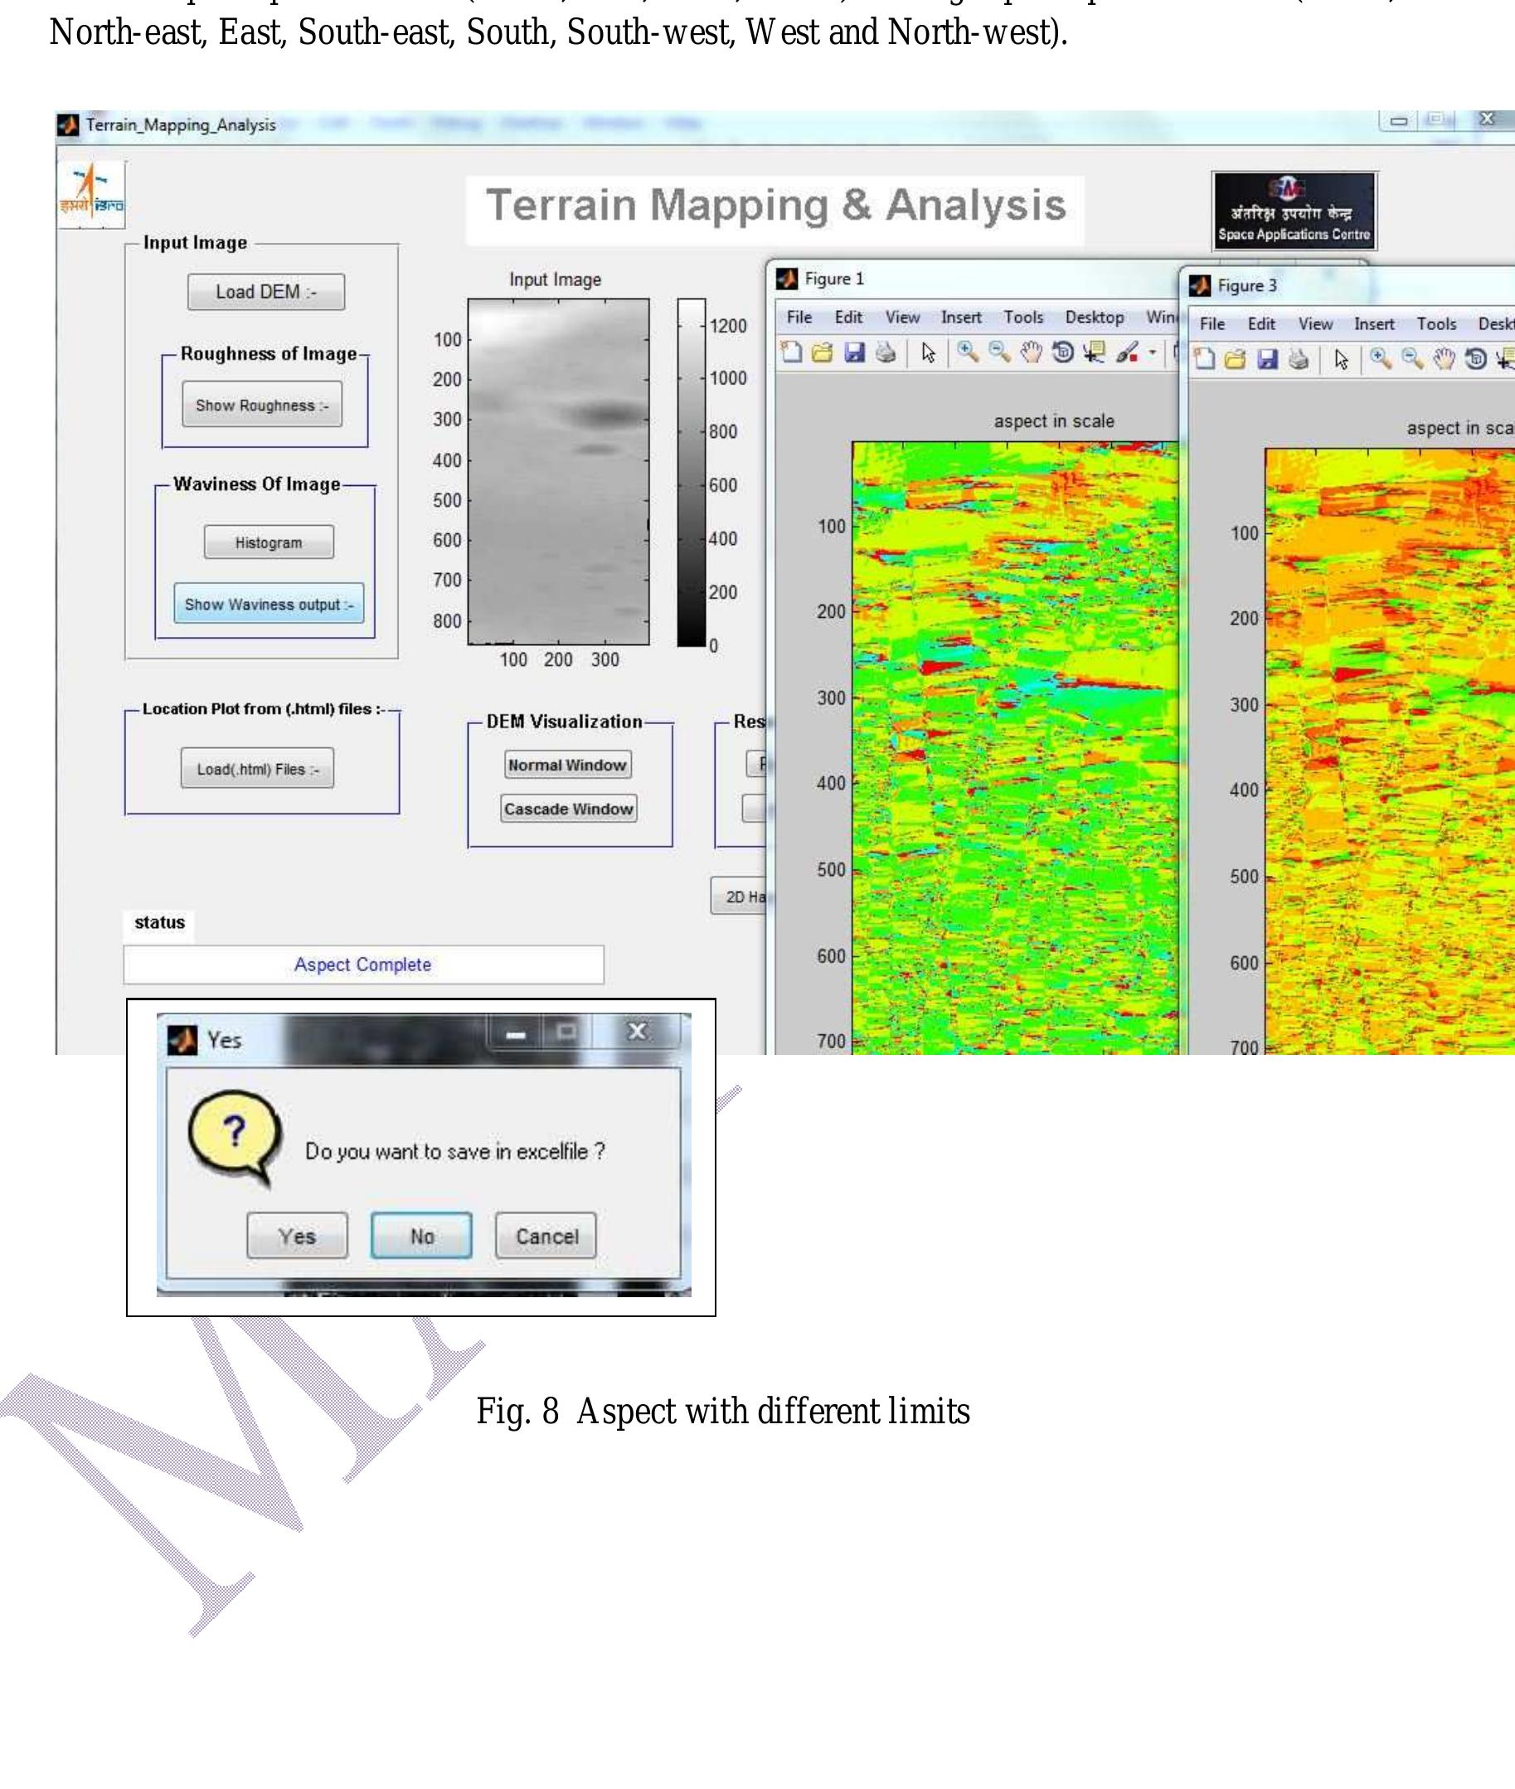Click New Figure icon in Figure 3 toolbar

point(1204,359)
